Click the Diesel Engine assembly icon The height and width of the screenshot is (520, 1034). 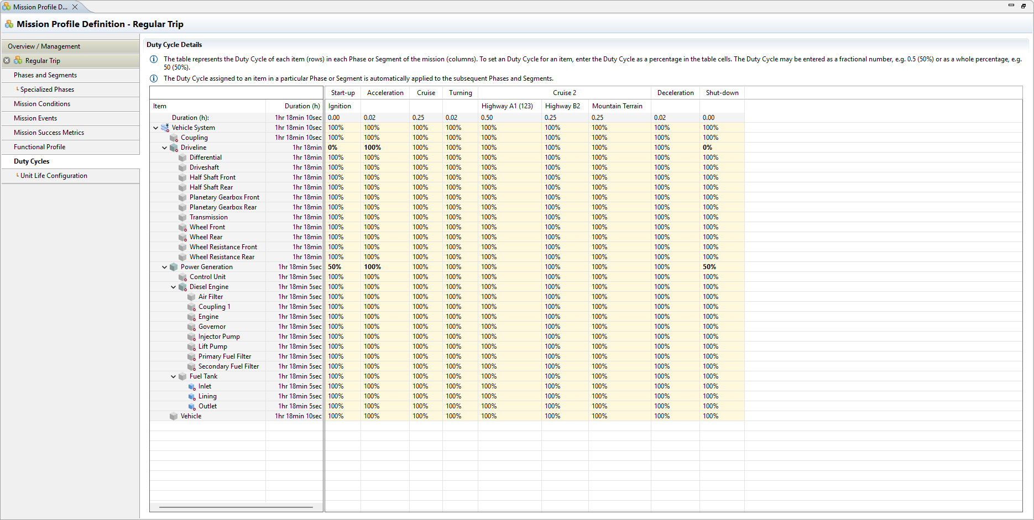pos(182,287)
